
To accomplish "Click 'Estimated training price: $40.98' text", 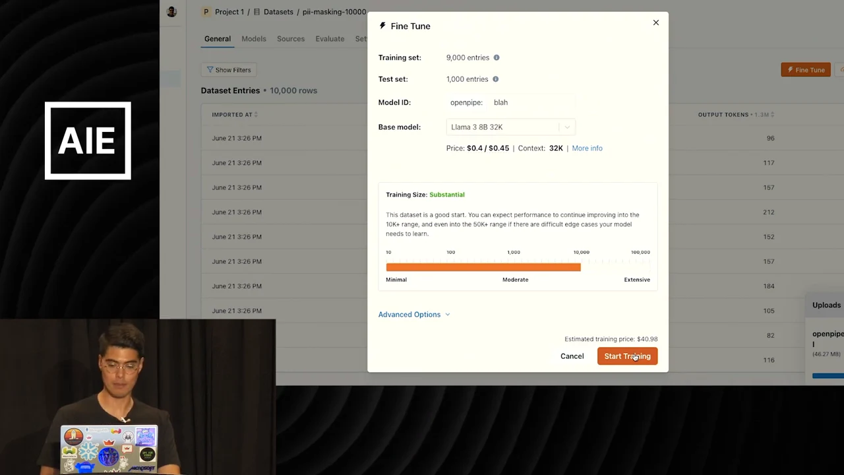I will 611,339.
